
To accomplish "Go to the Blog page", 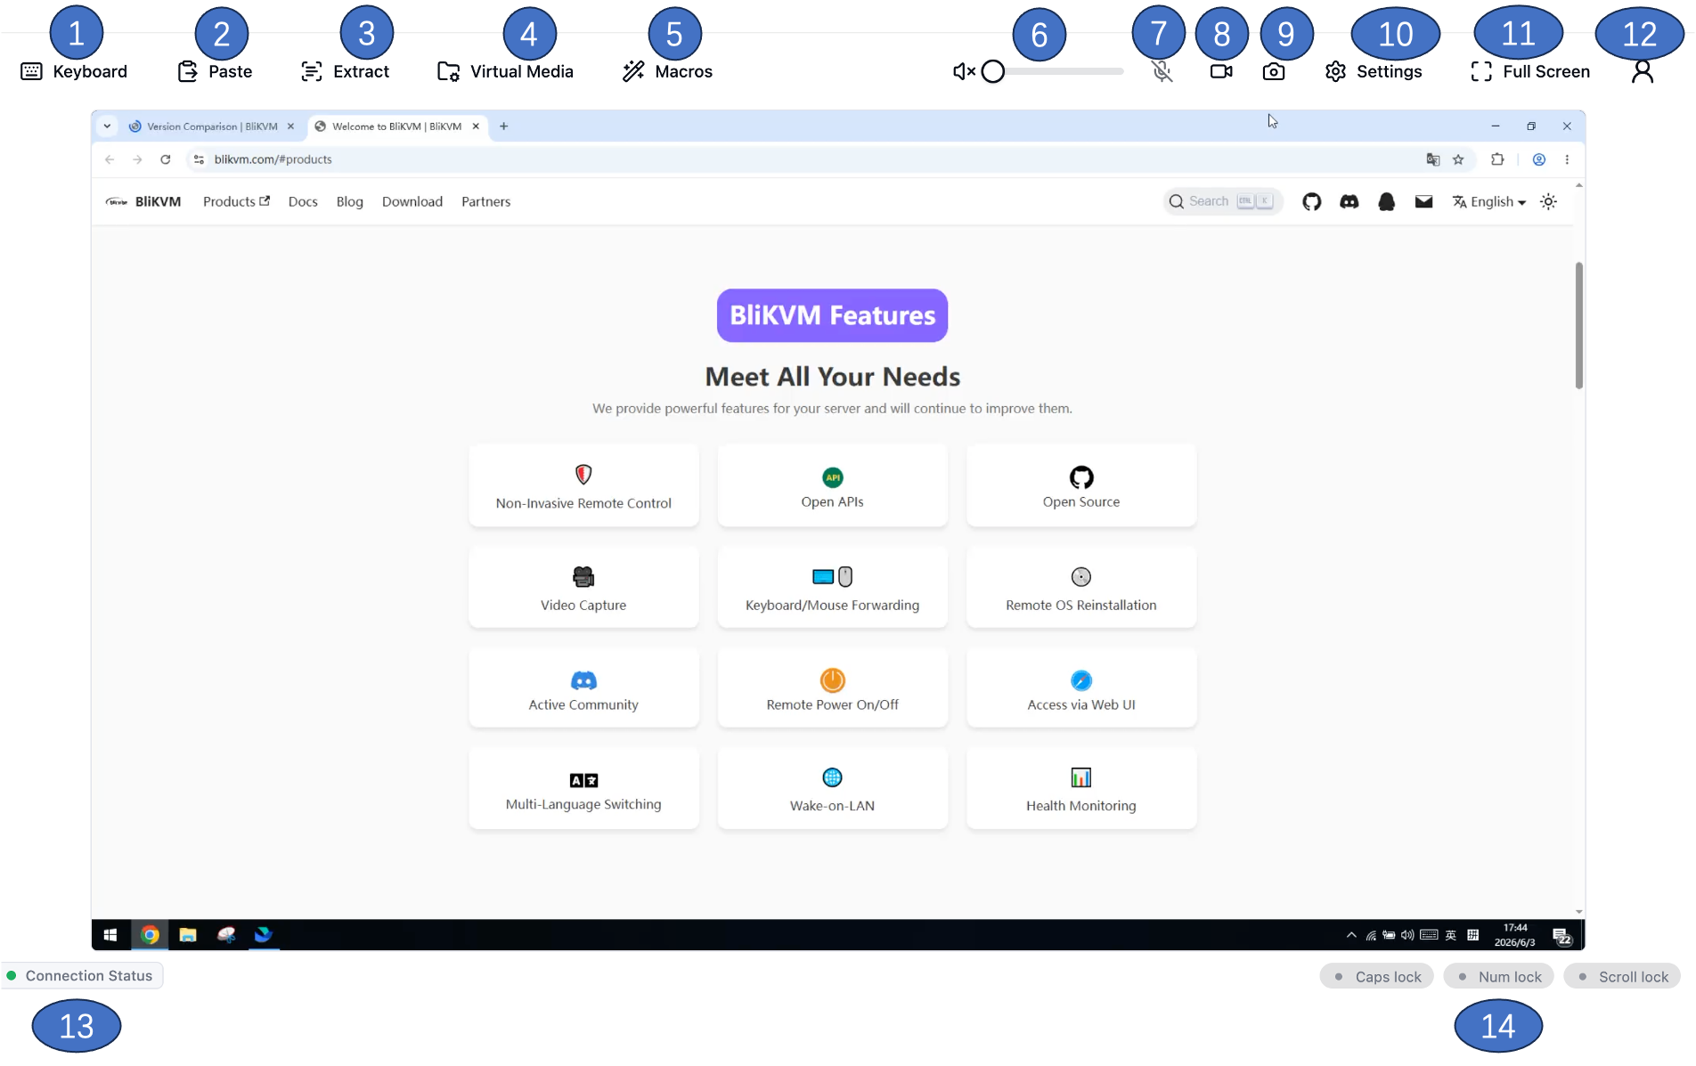I will [350, 201].
